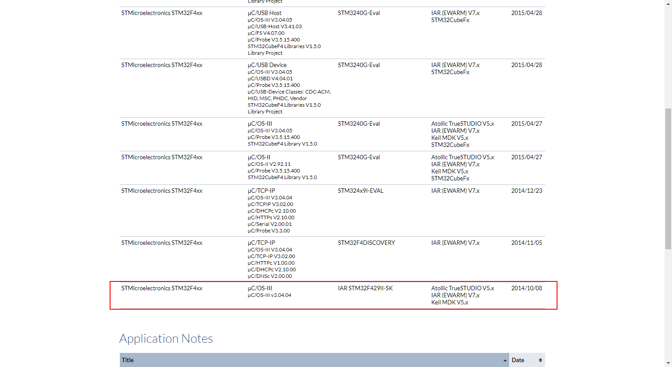Click IAR (EWARM) V7.x in µC/USB Device row

pos(455,65)
